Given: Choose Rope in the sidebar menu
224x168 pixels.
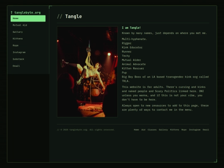Looking at the screenshot, I should (28, 46).
